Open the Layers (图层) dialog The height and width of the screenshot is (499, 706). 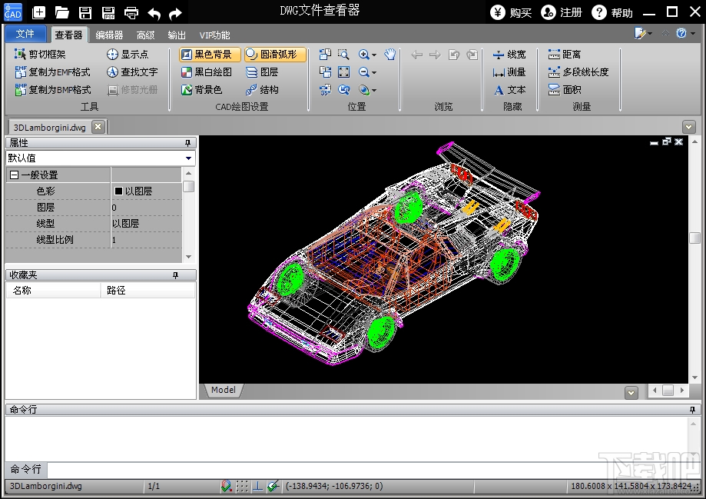coord(262,72)
